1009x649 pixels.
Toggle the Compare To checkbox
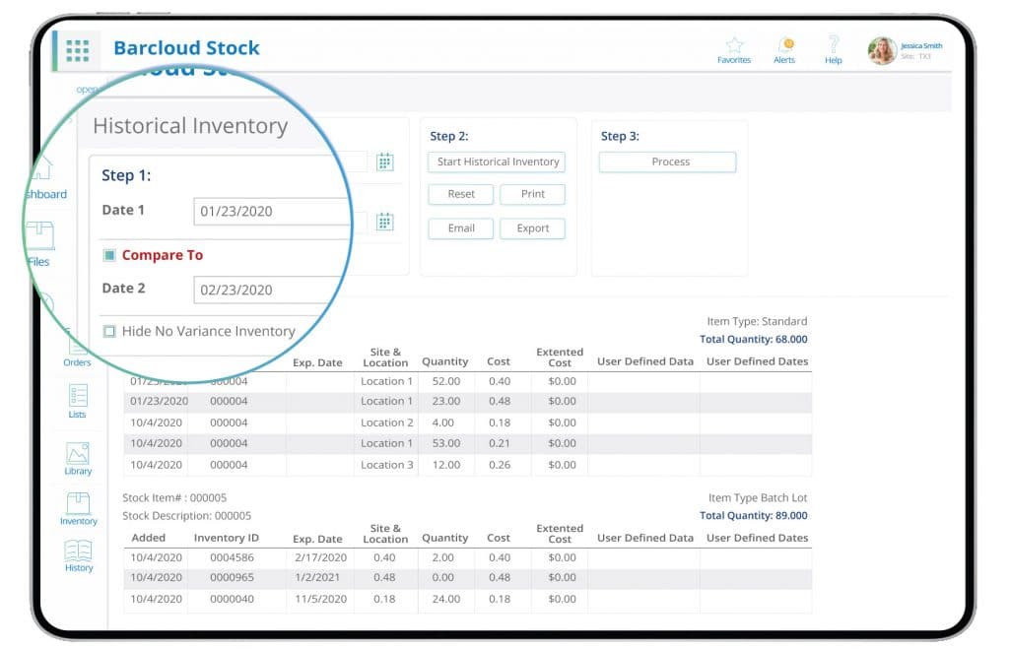pyautogui.click(x=109, y=255)
